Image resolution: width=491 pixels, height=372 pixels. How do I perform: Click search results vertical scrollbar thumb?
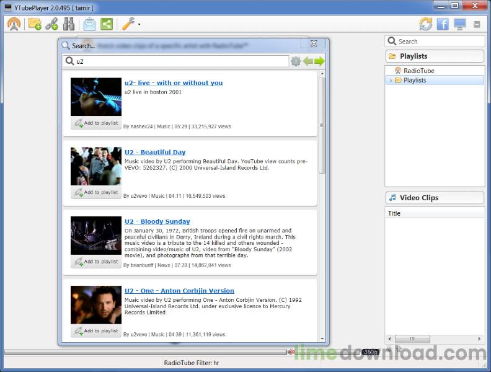pyautogui.click(x=322, y=125)
